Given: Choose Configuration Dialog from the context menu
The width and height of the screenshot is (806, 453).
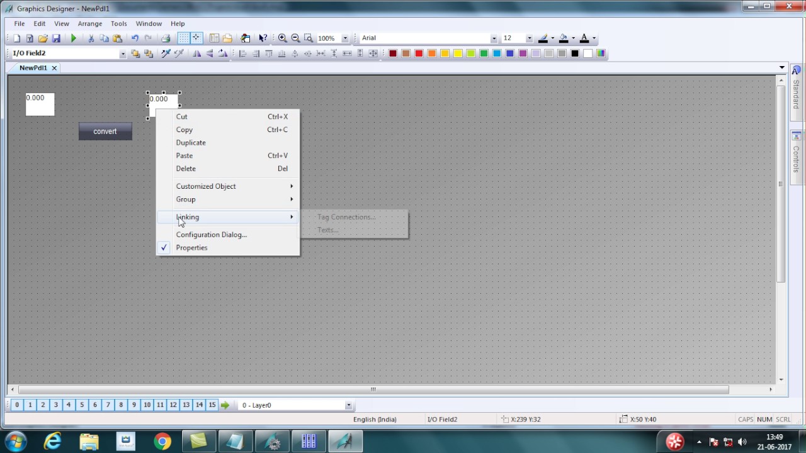Looking at the screenshot, I should [x=228, y=235].
